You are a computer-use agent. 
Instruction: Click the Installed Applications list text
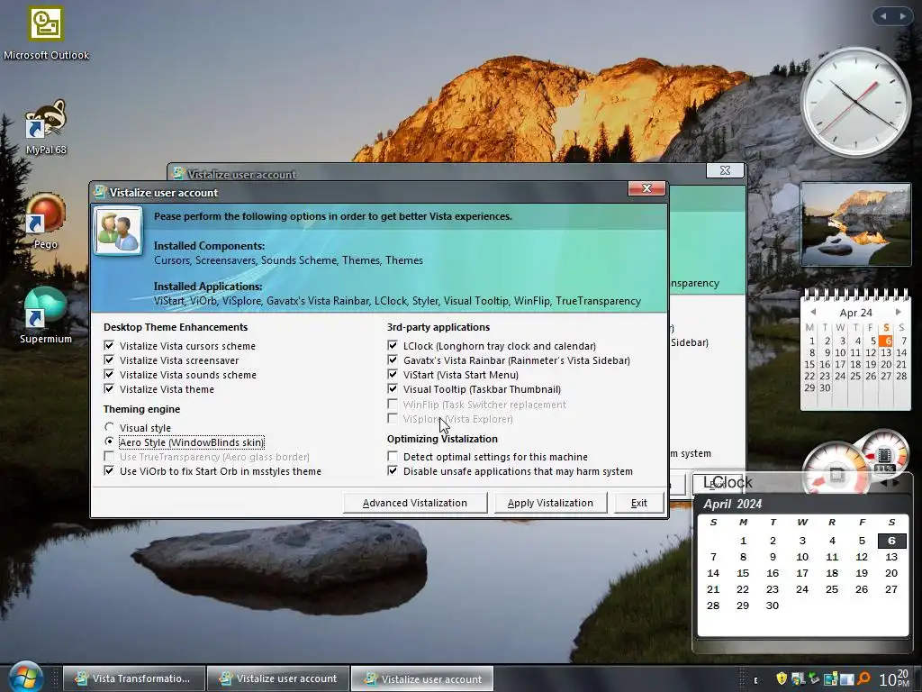(397, 301)
